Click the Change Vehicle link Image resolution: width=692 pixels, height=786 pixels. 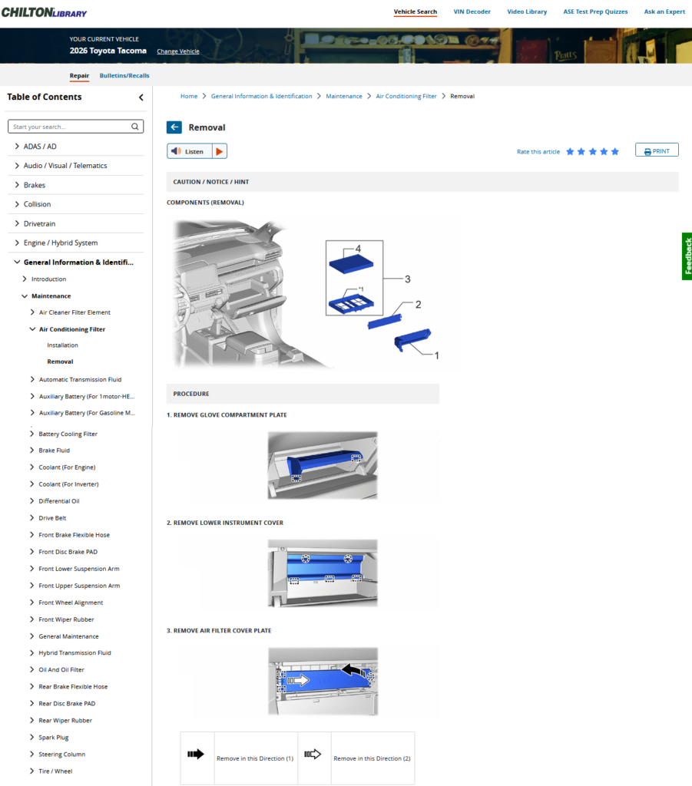point(178,51)
